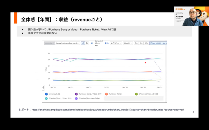Viewport: 209px width, 130px height.
Task: Select the 12m time range
Action: pos(146,43)
